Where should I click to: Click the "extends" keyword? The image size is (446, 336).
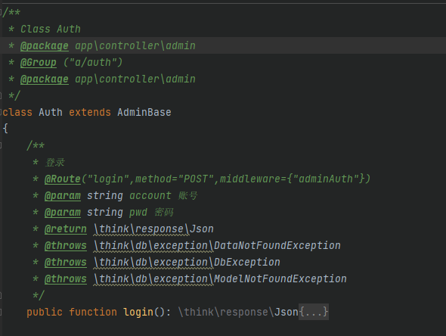point(90,112)
